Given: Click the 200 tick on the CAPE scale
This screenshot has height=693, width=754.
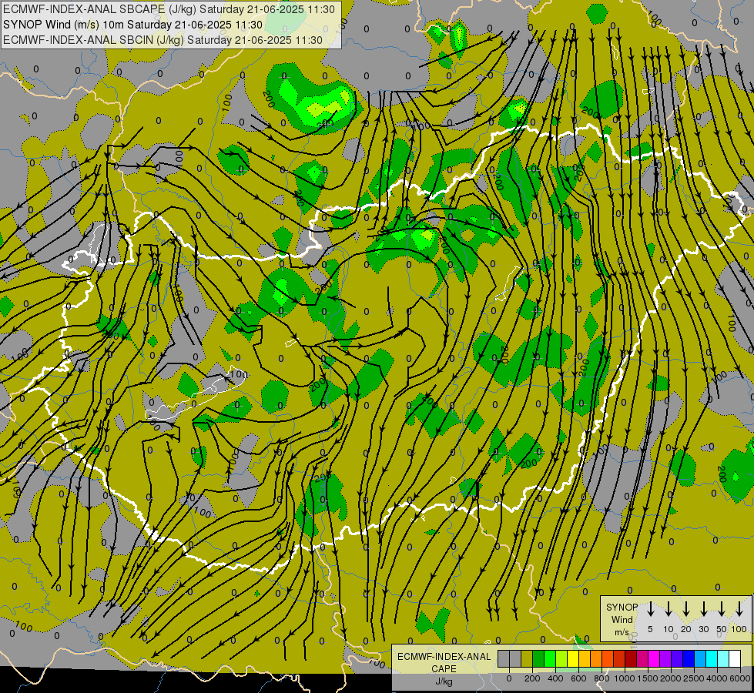Looking at the screenshot, I should 532,678.
